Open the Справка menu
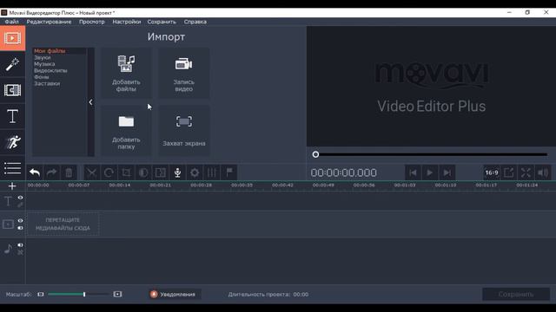Viewport: 556px width, 312px height. 195,22
